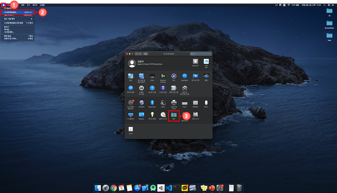Choose 시스템 환경설정 강제 종료 menu item
Viewport: 337px width, 193px height.
[x=17, y=23]
